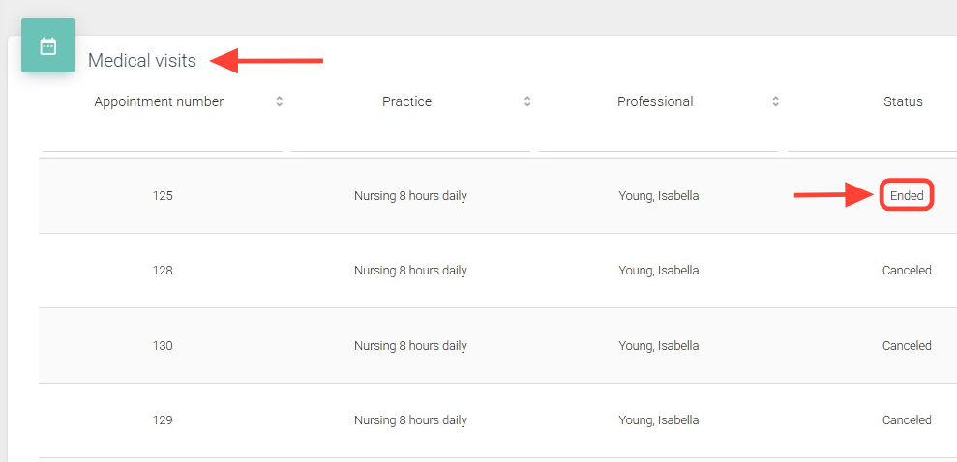Click the Practice column header text
The width and height of the screenshot is (957, 462).
(x=406, y=101)
